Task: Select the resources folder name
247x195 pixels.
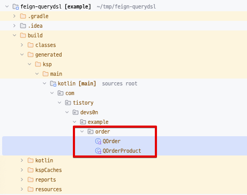Action: [49, 189]
